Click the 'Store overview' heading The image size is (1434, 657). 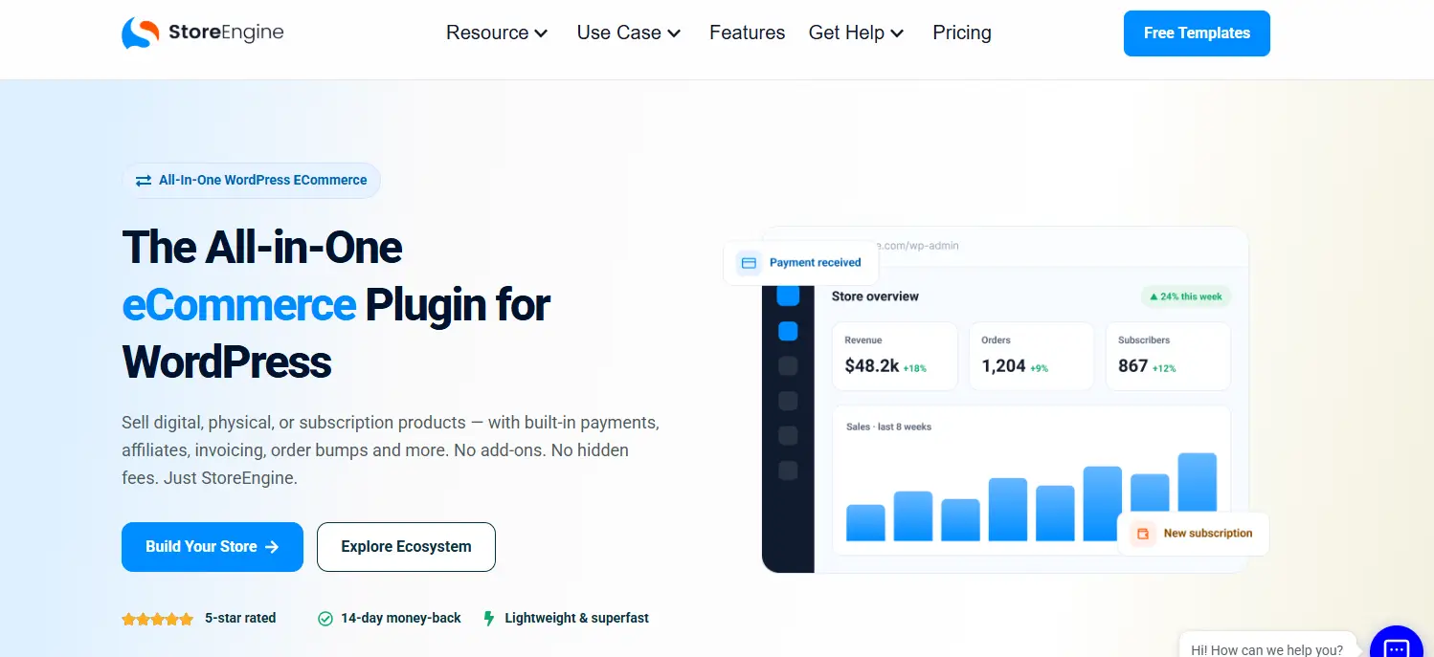click(x=875, y=296)
